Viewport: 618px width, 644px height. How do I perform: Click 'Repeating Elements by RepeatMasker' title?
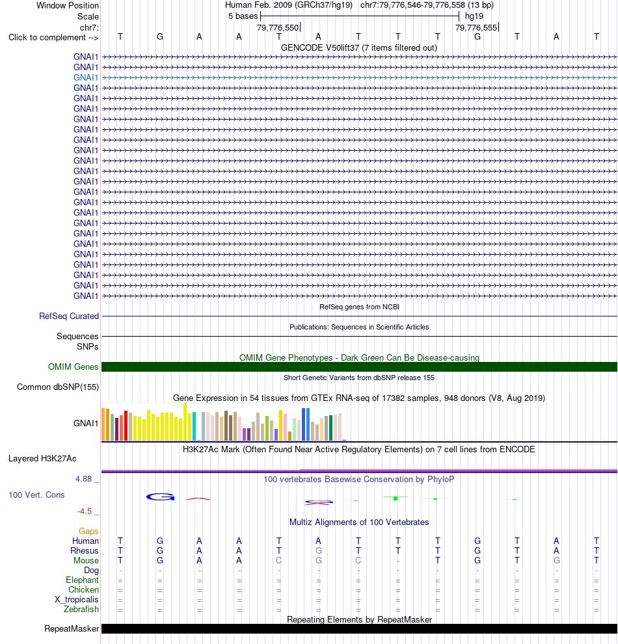[x=359, y=619]
